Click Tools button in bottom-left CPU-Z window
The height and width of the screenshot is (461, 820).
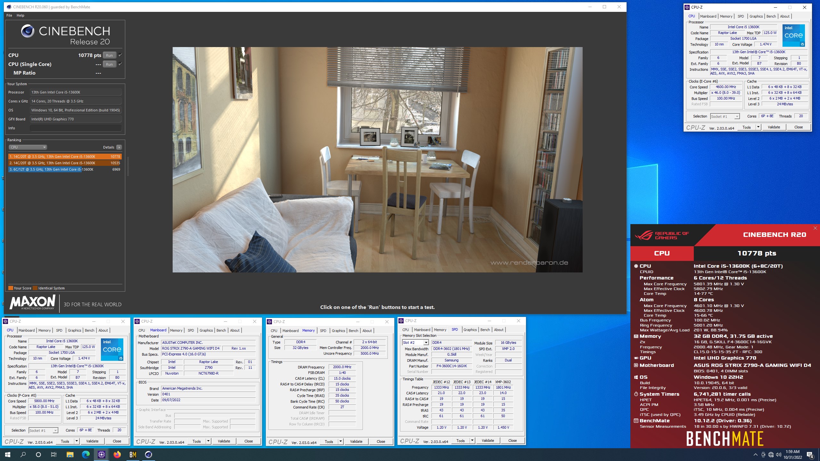65,441
